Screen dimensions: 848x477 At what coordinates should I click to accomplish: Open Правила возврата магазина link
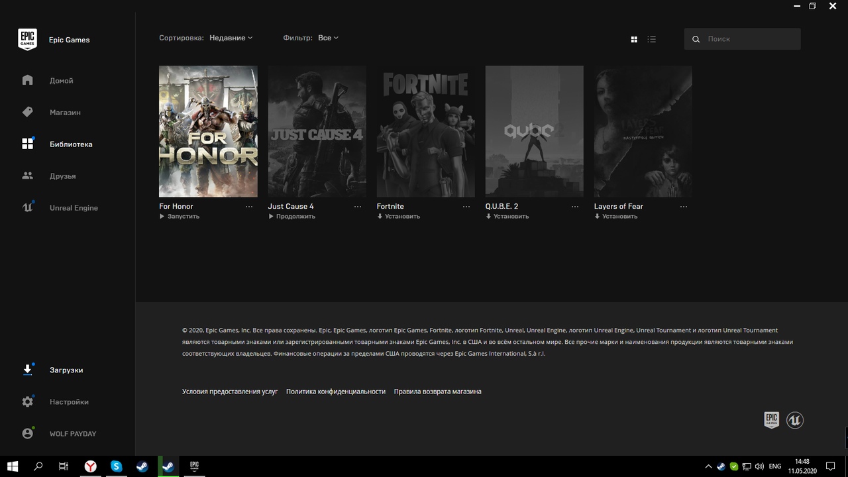pos(437,392)
